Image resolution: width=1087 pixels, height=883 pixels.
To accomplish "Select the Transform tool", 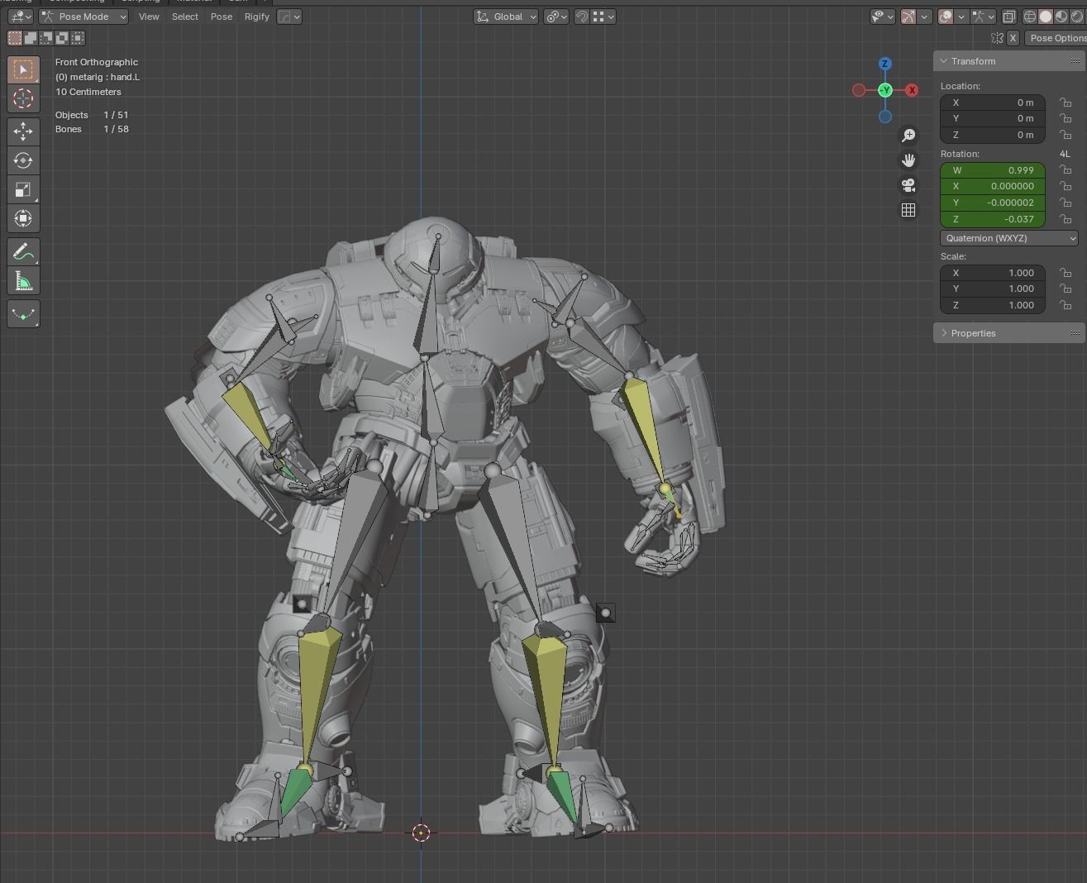I will coord(23,218).
